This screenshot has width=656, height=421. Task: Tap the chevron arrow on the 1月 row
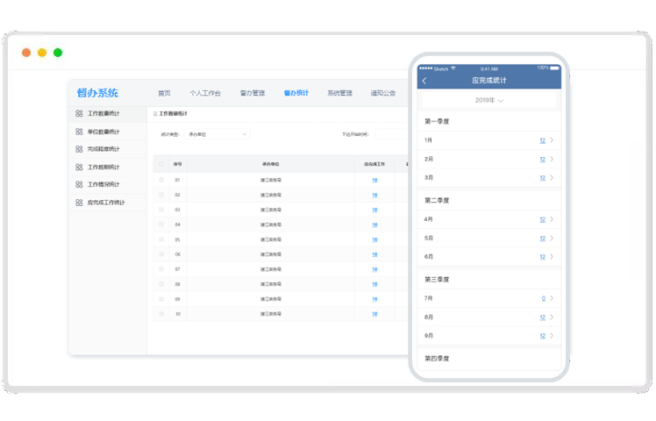point(552,140)
